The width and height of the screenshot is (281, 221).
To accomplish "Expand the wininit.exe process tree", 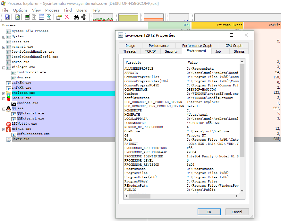I will coord(4,47).
